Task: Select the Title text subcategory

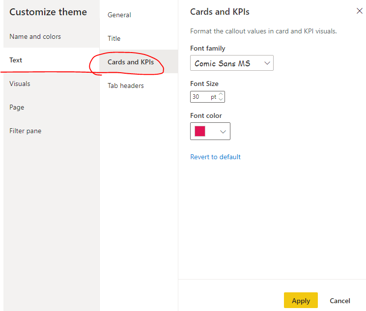Action: 139,38
